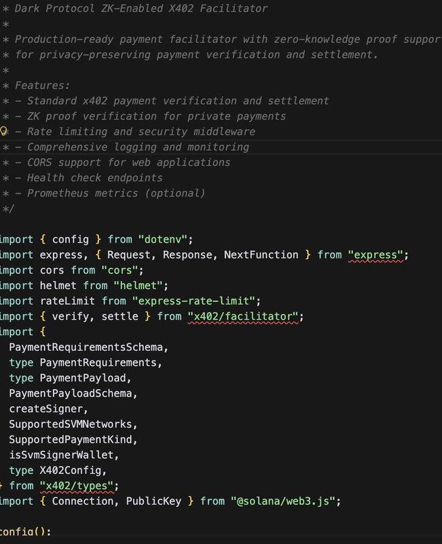This screenshot has width=442, height=544.
Task: Click the "x402/types" module string
Action: click(79, 486)
